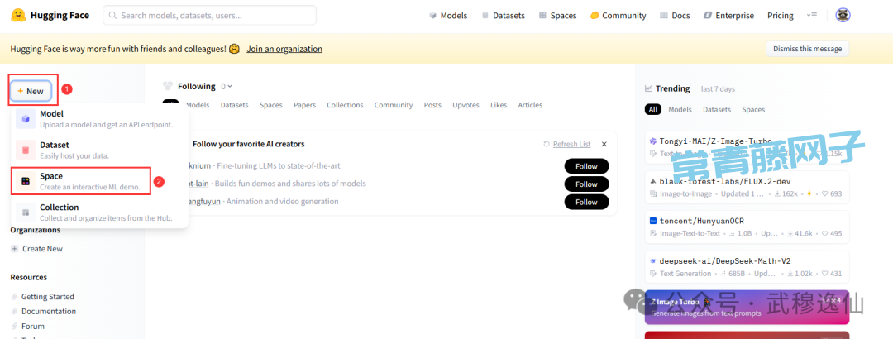Open the more options menu beside Pricing
This screenshot has width=893, height=339.
(x=812, y=15)
